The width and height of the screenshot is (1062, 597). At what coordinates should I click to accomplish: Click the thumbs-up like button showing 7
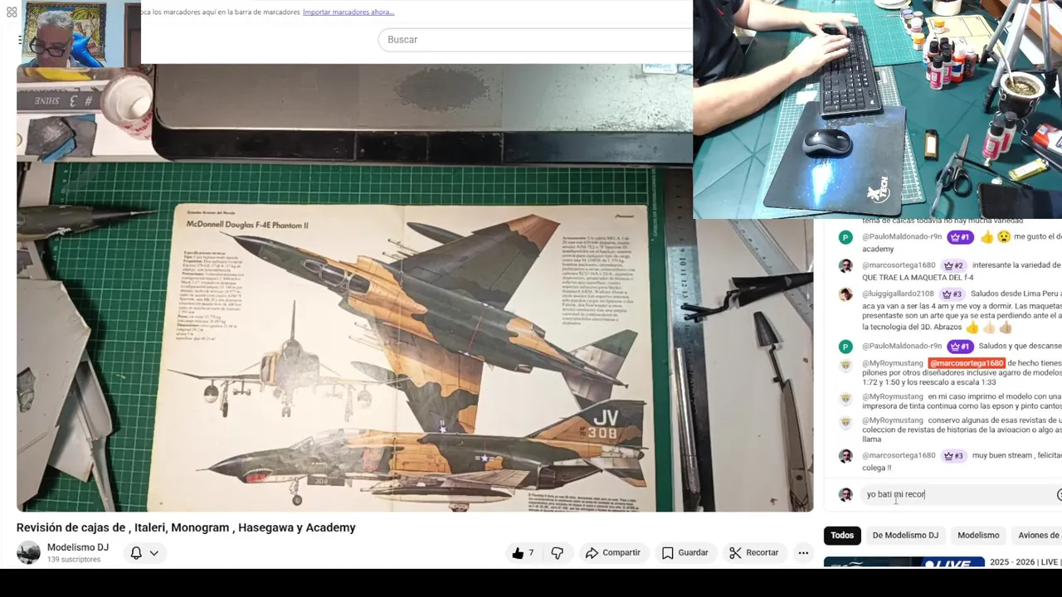coord(523,553)
